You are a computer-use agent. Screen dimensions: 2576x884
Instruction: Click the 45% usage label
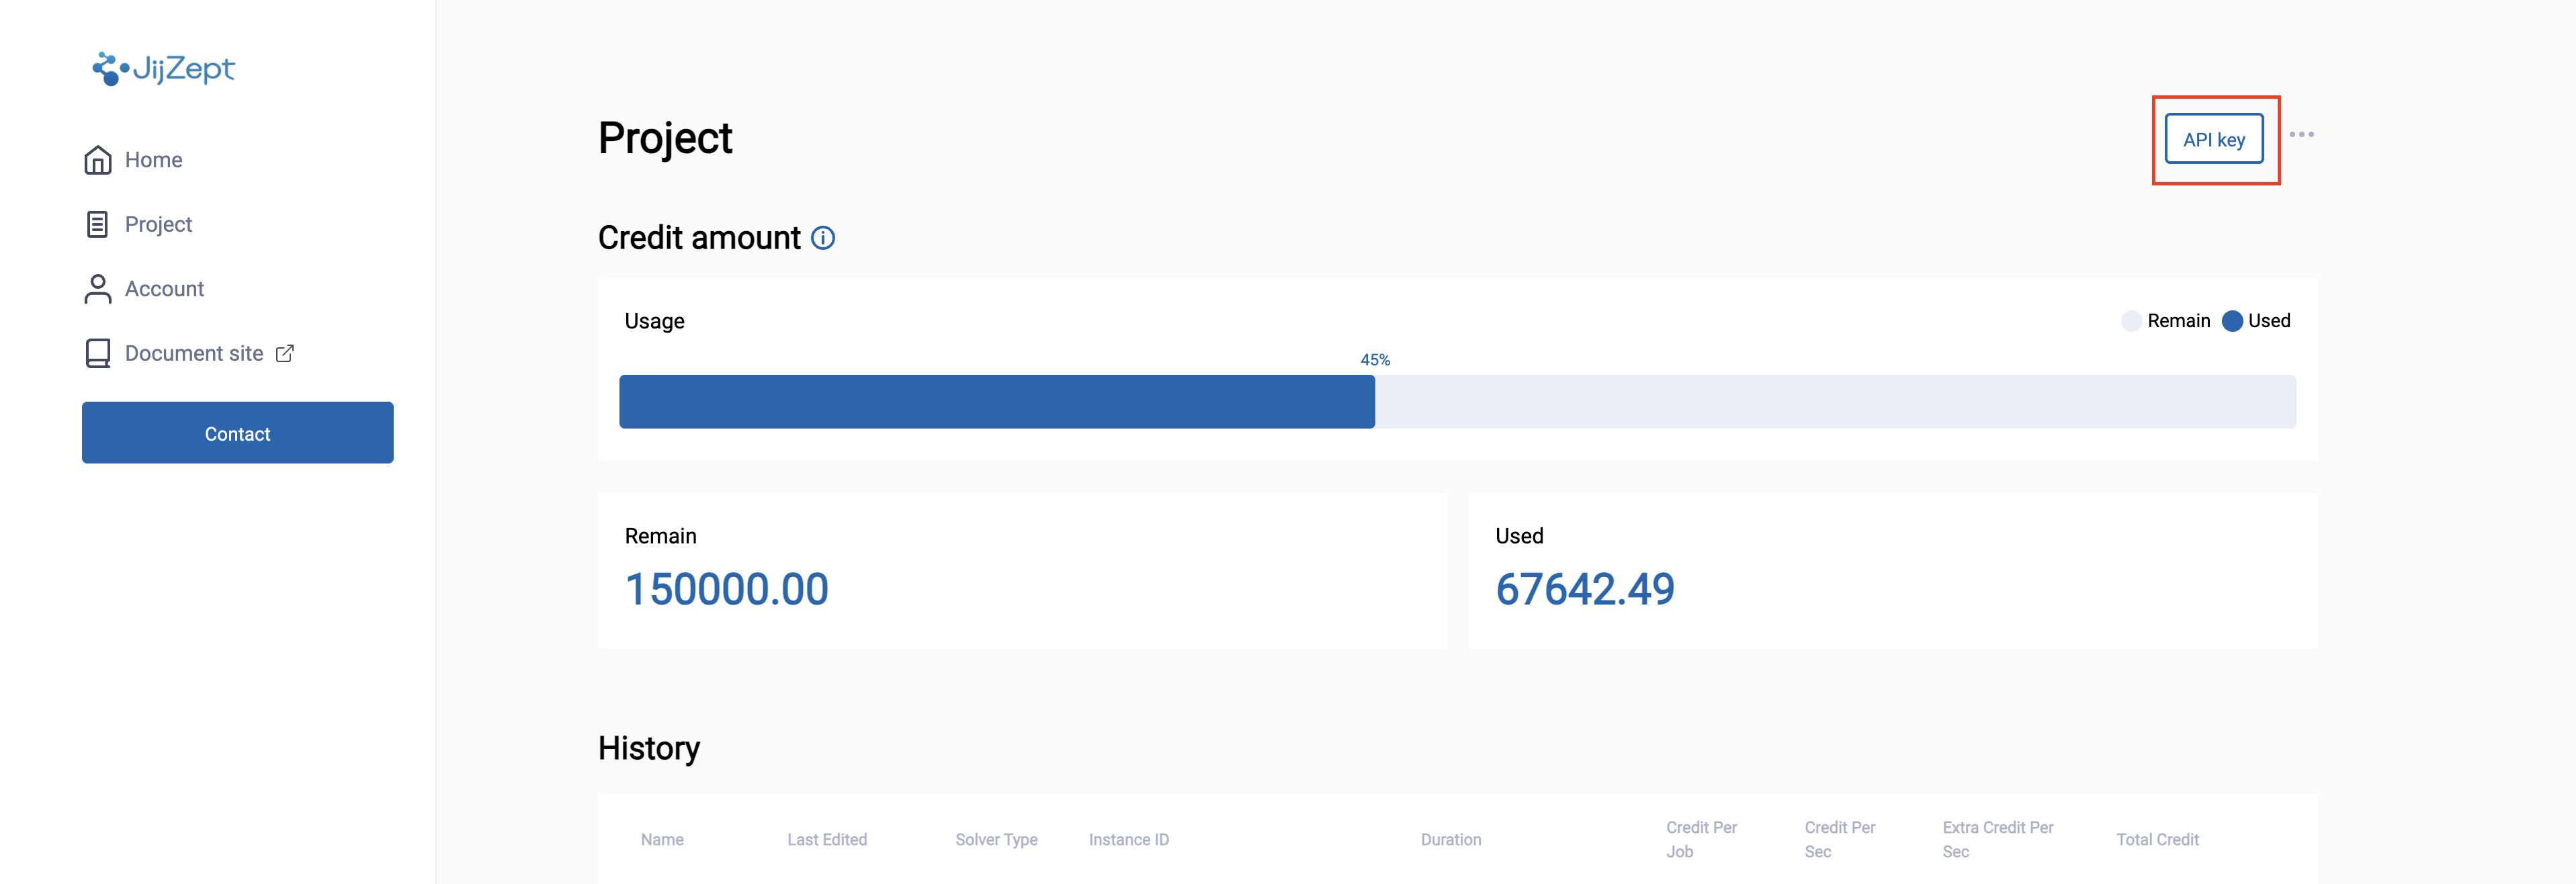click(1375, 360)
